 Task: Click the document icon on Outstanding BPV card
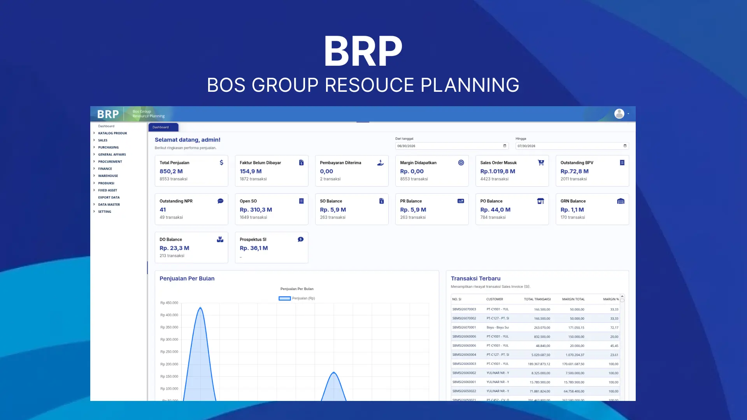click(622, 163)
